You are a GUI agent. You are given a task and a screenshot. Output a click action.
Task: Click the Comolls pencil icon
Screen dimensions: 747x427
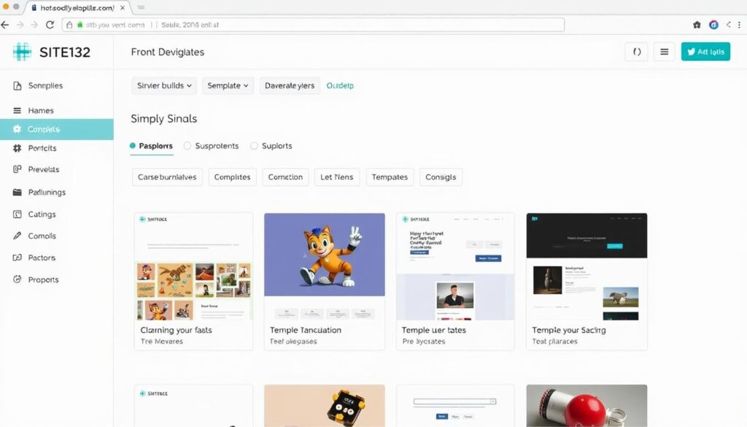[18, 236]
